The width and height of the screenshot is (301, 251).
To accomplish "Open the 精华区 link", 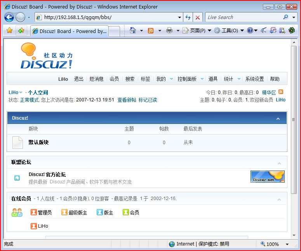I will (269, 92).
